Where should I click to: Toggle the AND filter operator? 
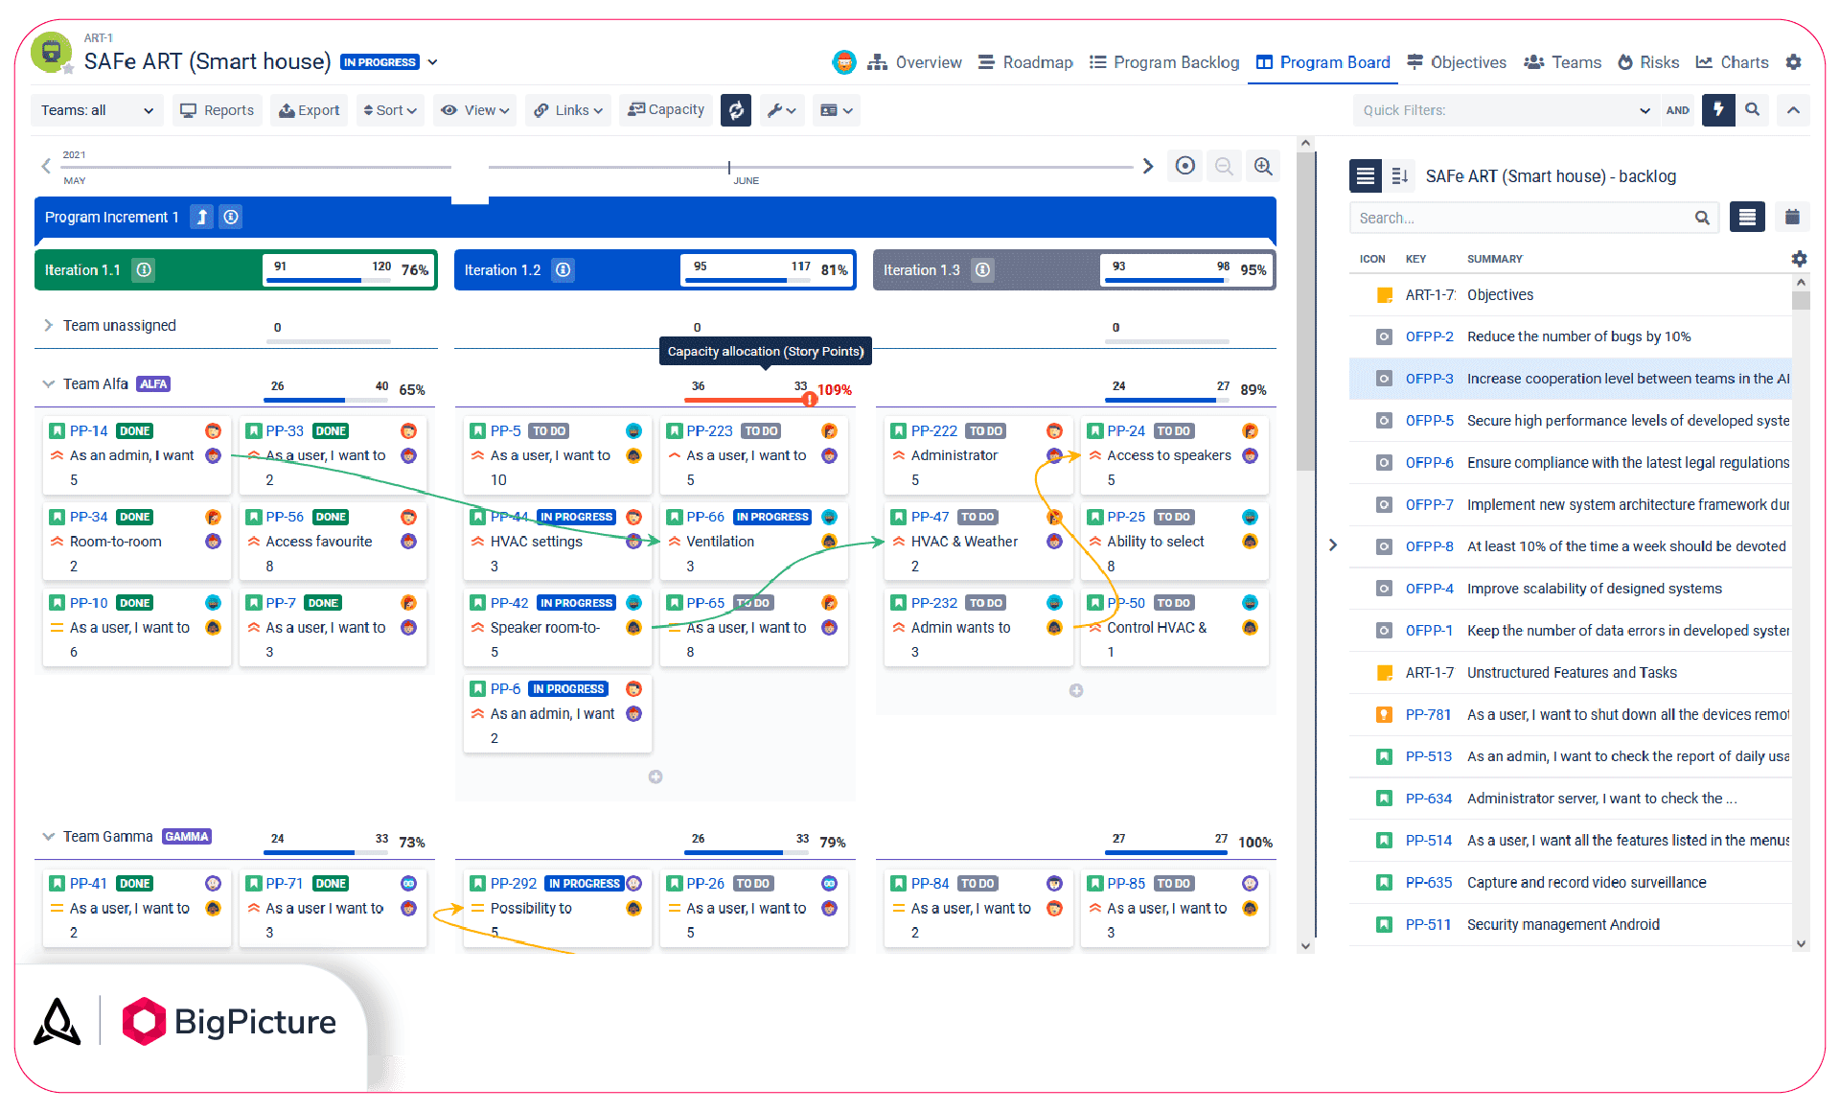point(1678,110)
